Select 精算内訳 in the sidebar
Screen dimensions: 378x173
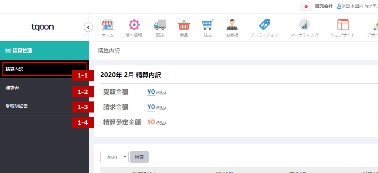[x=44, y=69]
